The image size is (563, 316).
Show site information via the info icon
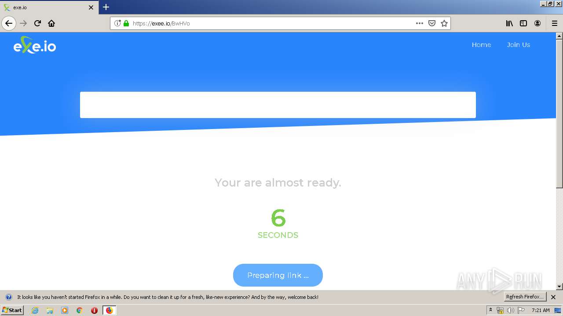[x=117, y=23]
